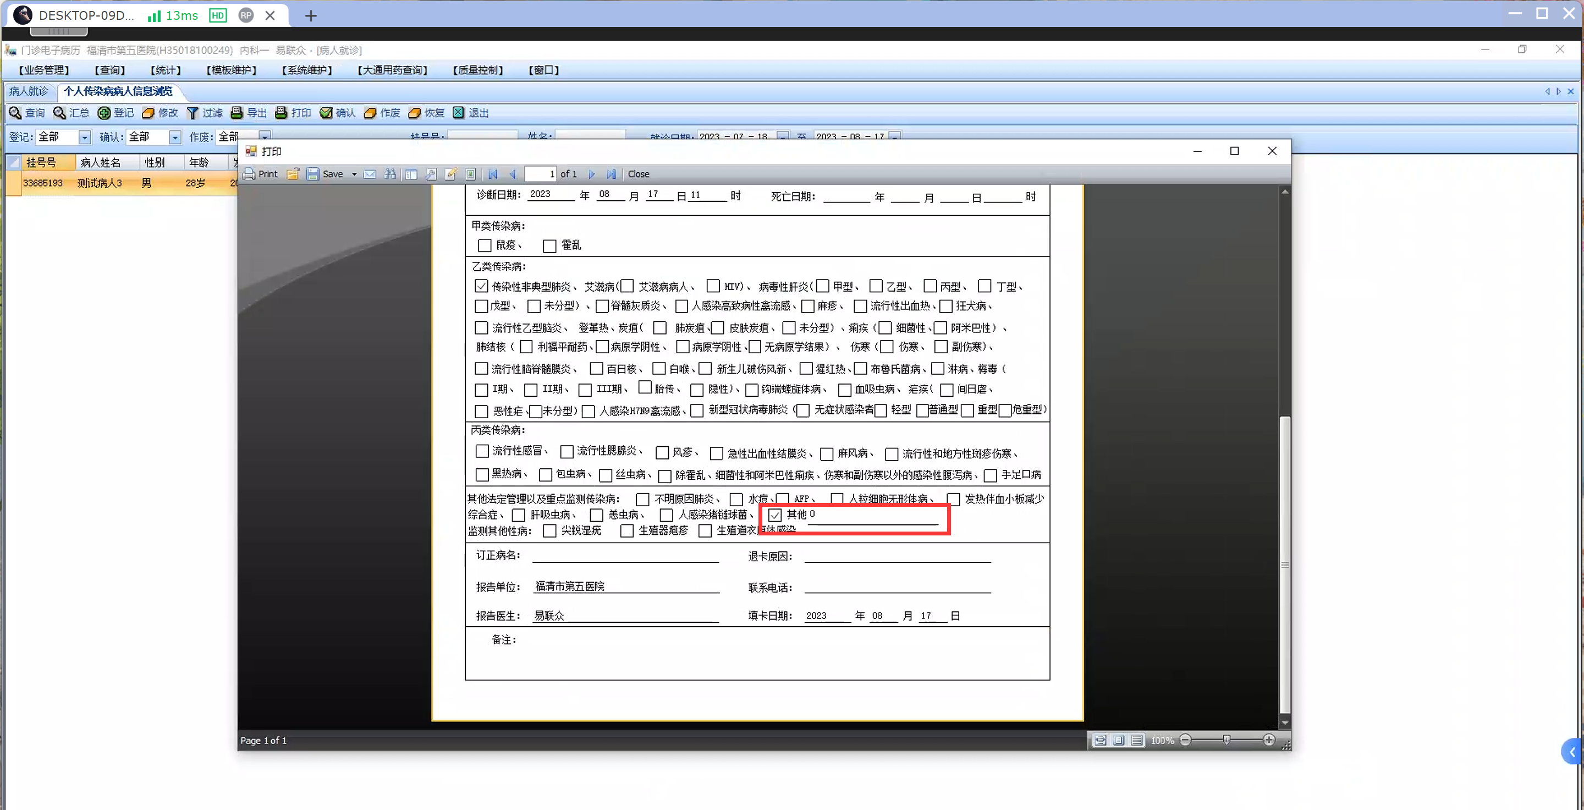The image size is (1584, 810).
Task: Check the 霍乱 checkbox
Action: tap(549, 245)
